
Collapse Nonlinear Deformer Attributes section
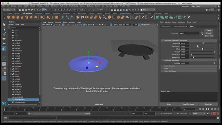tap(162, 41)
